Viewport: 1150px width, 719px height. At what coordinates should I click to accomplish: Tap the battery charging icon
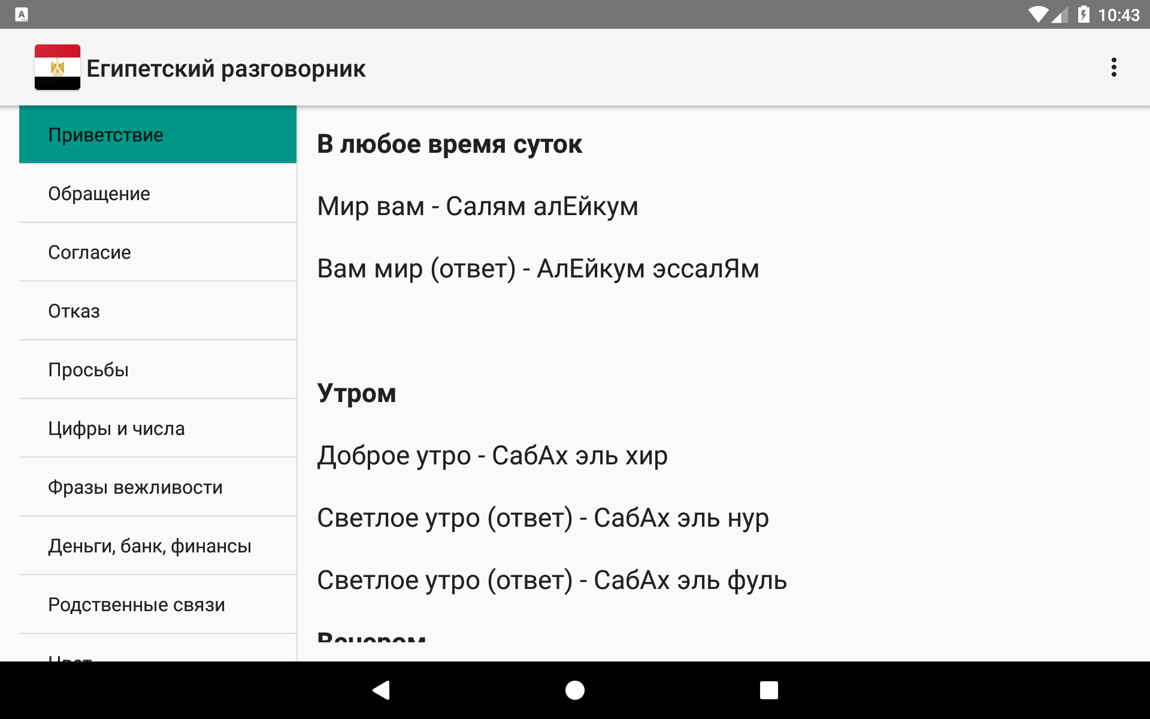click(1084, 14)
